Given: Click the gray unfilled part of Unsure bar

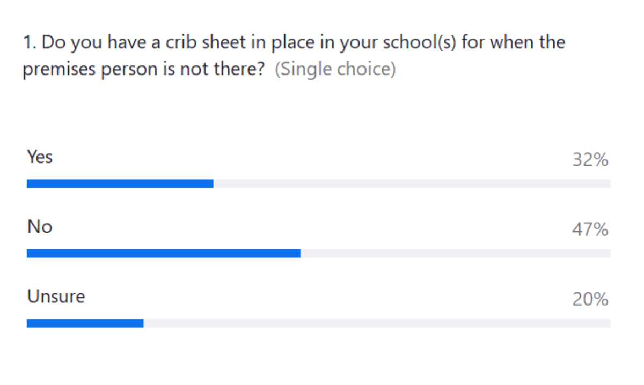Looking at the screenshot, I should pos(377,323).
